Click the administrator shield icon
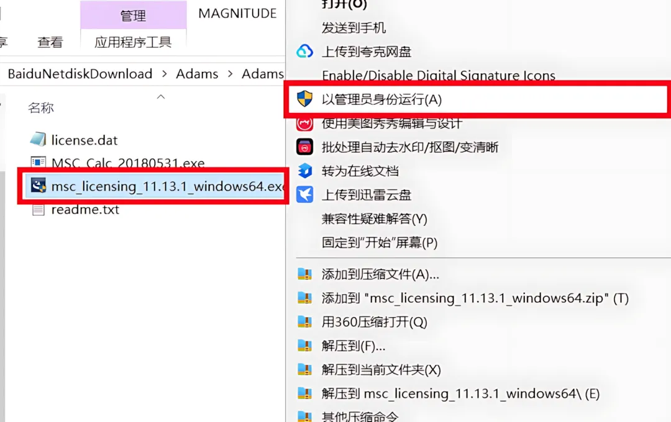Image resolution: width=671 pixels, height=422 pixels. tap(304, 99)
